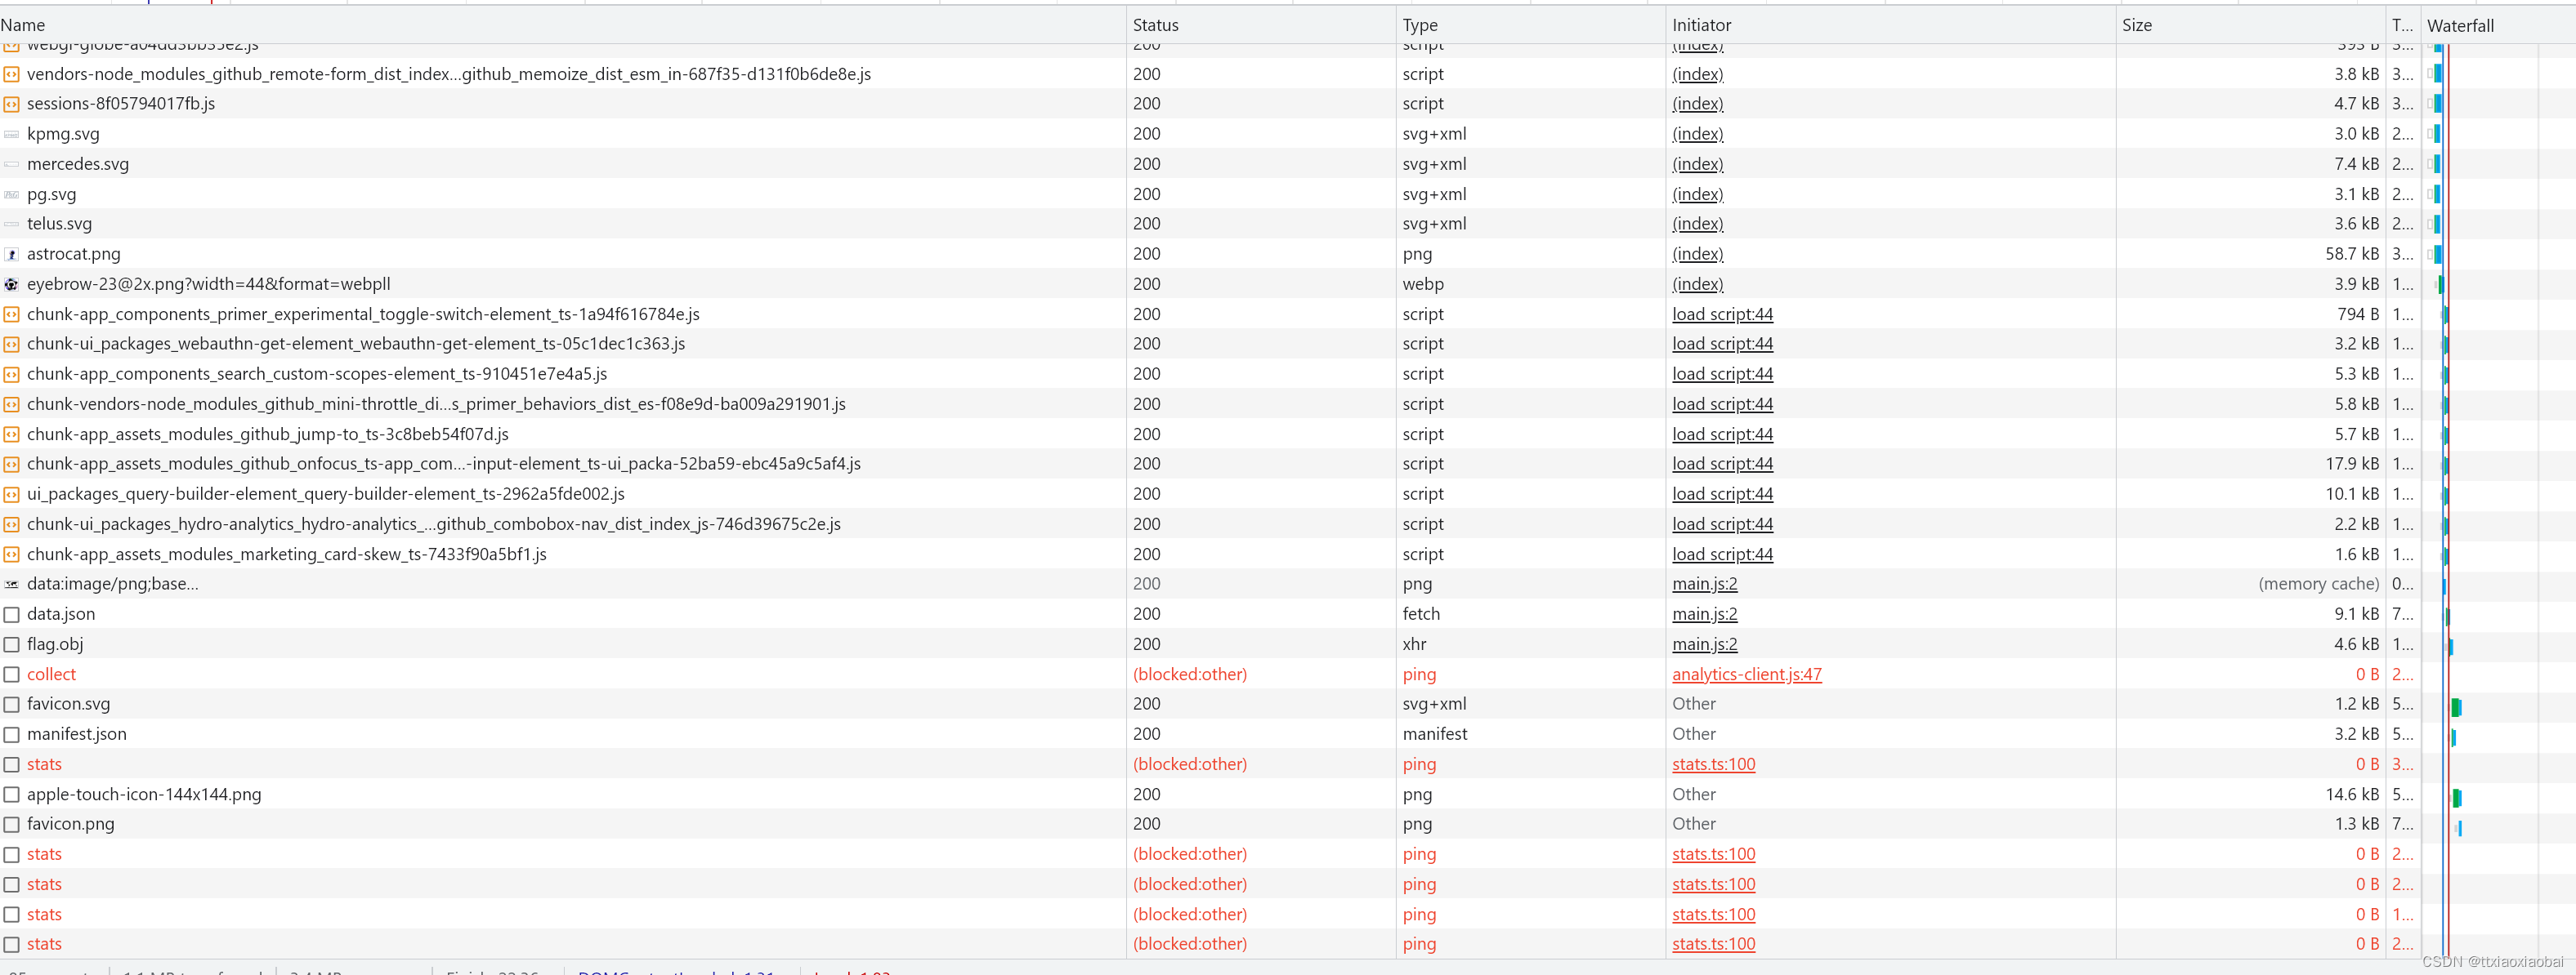Click the kpmg.svg file icon

11,134
